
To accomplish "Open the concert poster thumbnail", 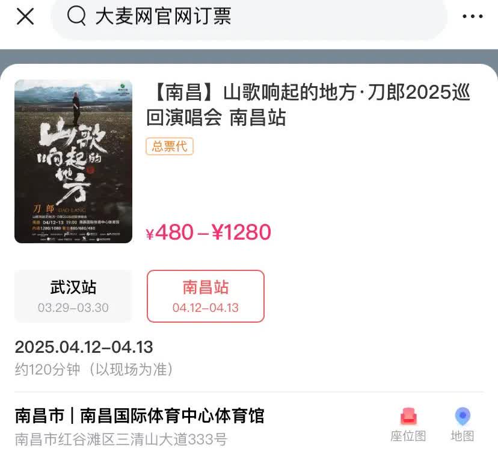I will click(73, 161).
